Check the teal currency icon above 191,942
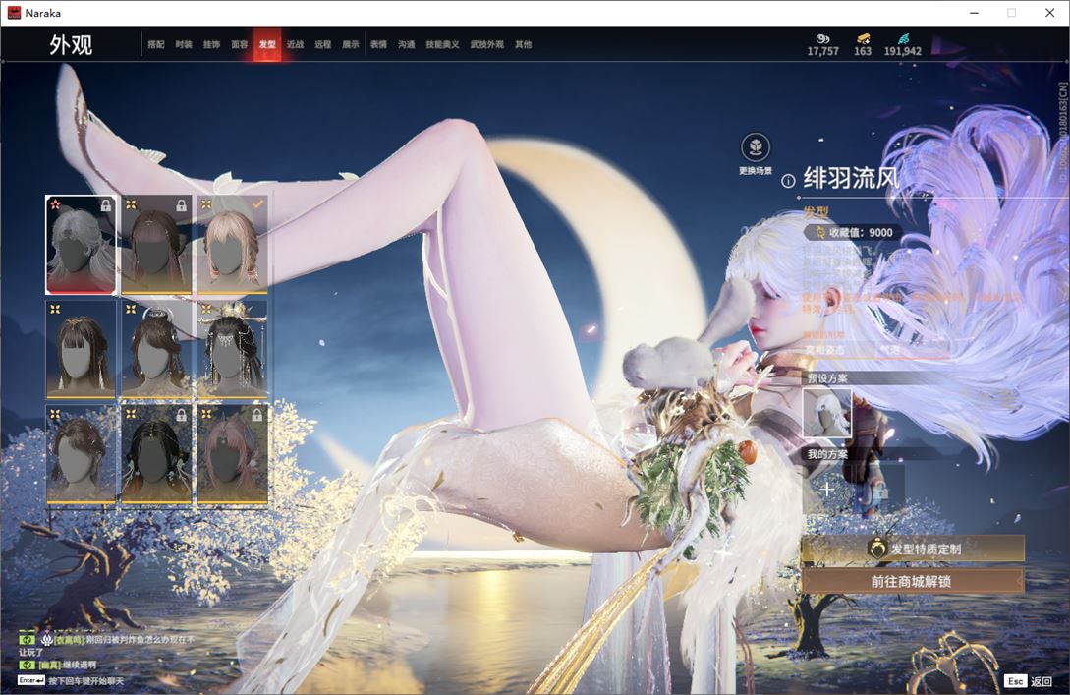This screenshot has height=695, width=1070. (x=903, y=39)
